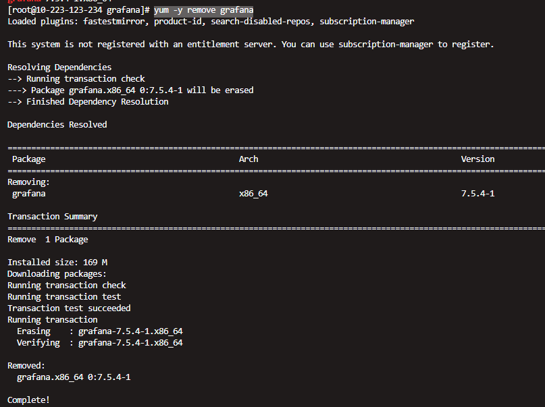The image size is (545, 407).
Task: Click 'search-disabled-repos' in the plugins list
Action: (260, 22)
